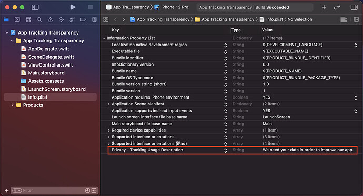Open key stepper for Privacy Tracking Usage Description
Image resolution: width=363 pixels, height=196 pixels.
[226, 150]
